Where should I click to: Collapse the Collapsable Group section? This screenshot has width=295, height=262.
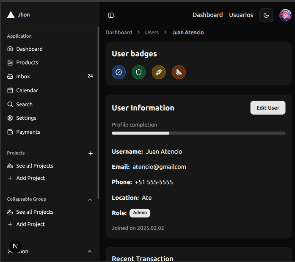point(90,199)
